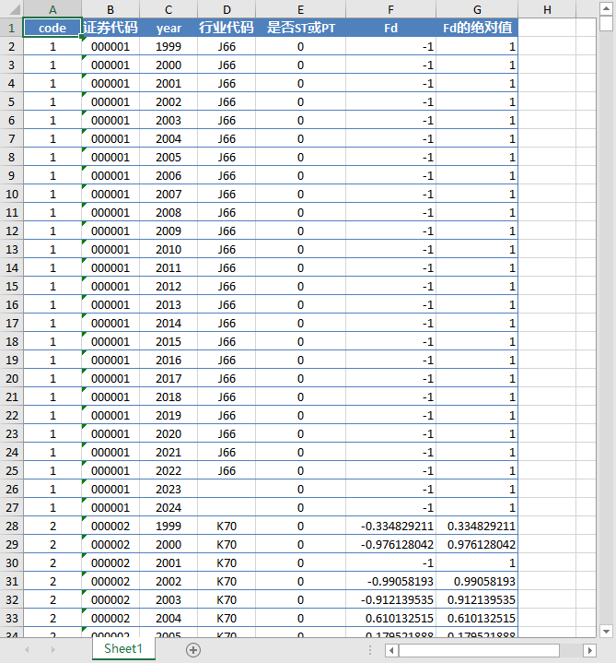Screen dimensions: 616x663
Task: Click previous sheet navigation arrow
Action: click(27, 649)
